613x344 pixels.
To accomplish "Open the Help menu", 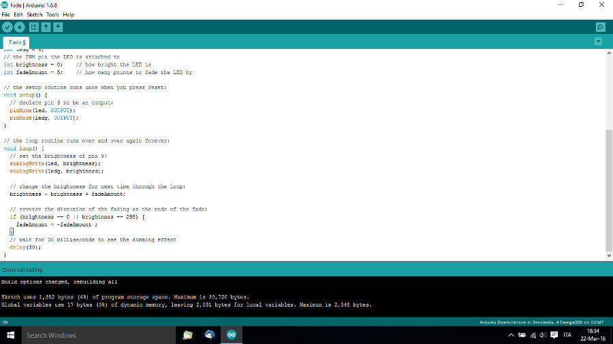I will [68, 15].
